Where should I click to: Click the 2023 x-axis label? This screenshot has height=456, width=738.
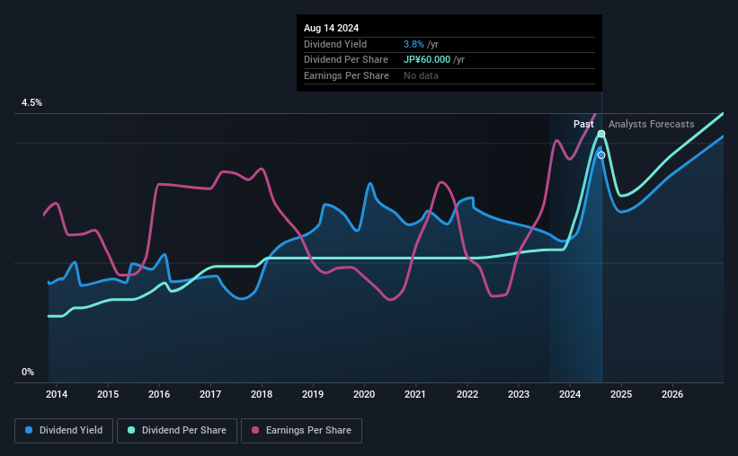(x=519, y=394)
